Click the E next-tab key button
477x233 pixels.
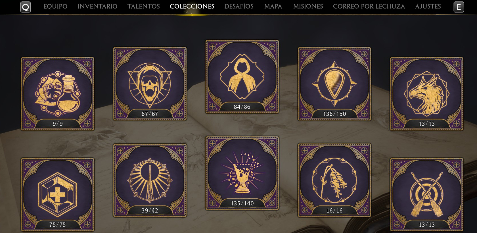(x=459, y=7)
